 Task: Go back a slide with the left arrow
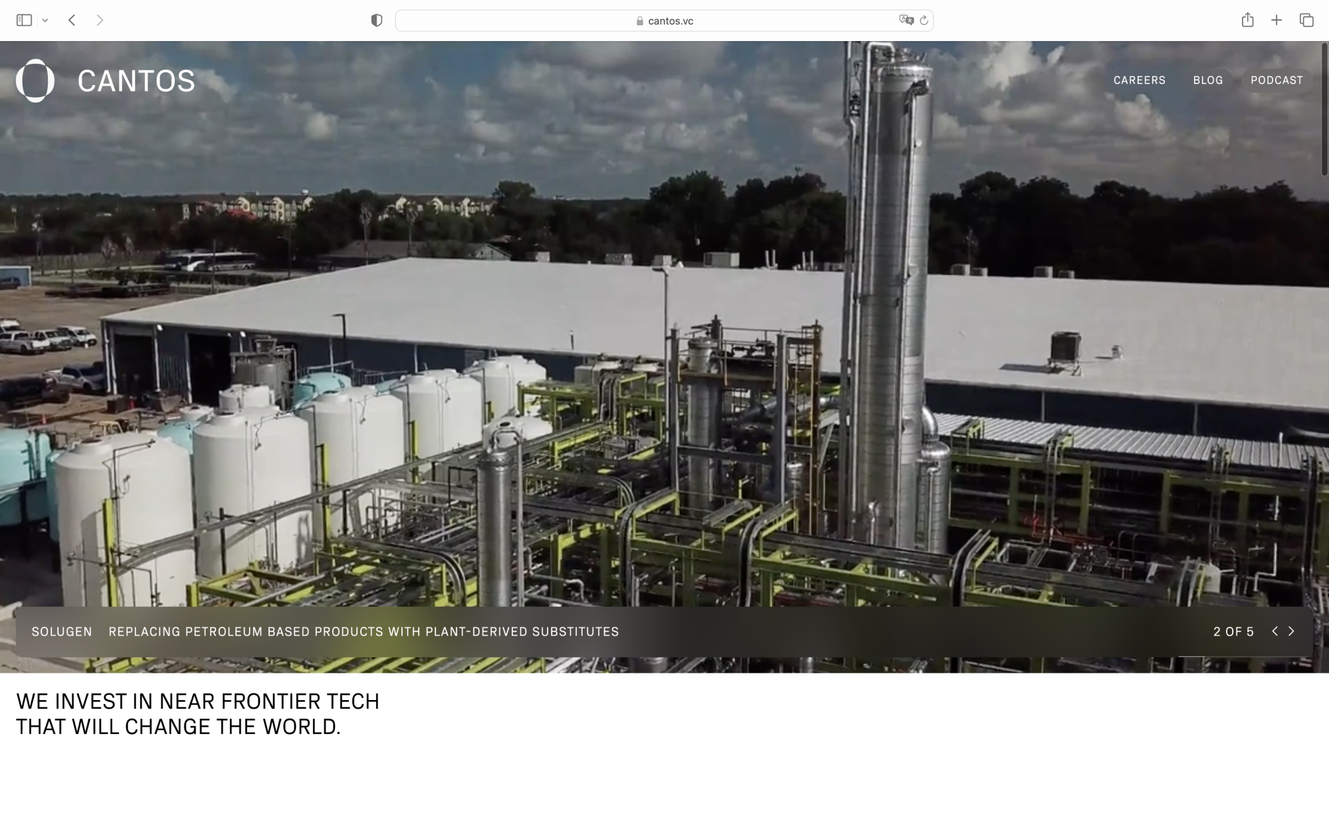pyautogui.click(x=1275, y=631)
